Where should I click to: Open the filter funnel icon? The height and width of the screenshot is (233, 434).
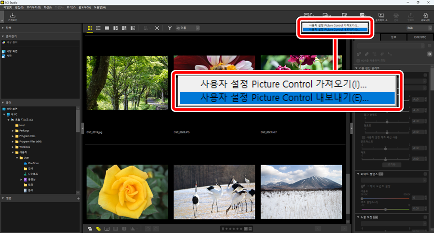tap(170, 28)
